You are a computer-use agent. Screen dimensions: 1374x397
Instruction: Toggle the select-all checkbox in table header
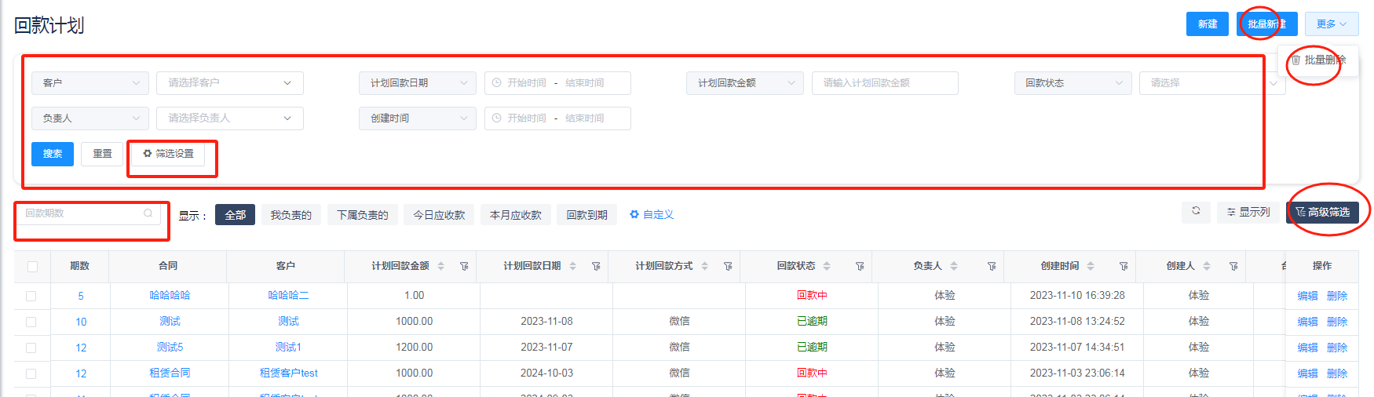tap(32, 267)
